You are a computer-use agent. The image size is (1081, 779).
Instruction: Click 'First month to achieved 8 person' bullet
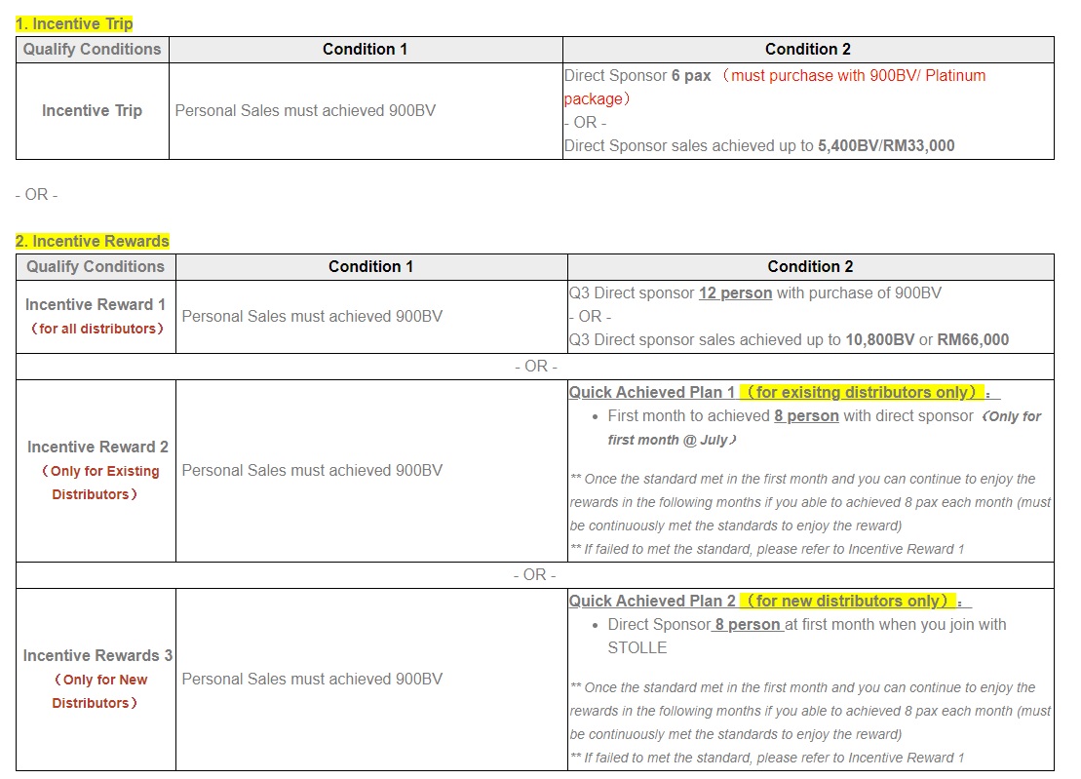click(x=723, y=416)
